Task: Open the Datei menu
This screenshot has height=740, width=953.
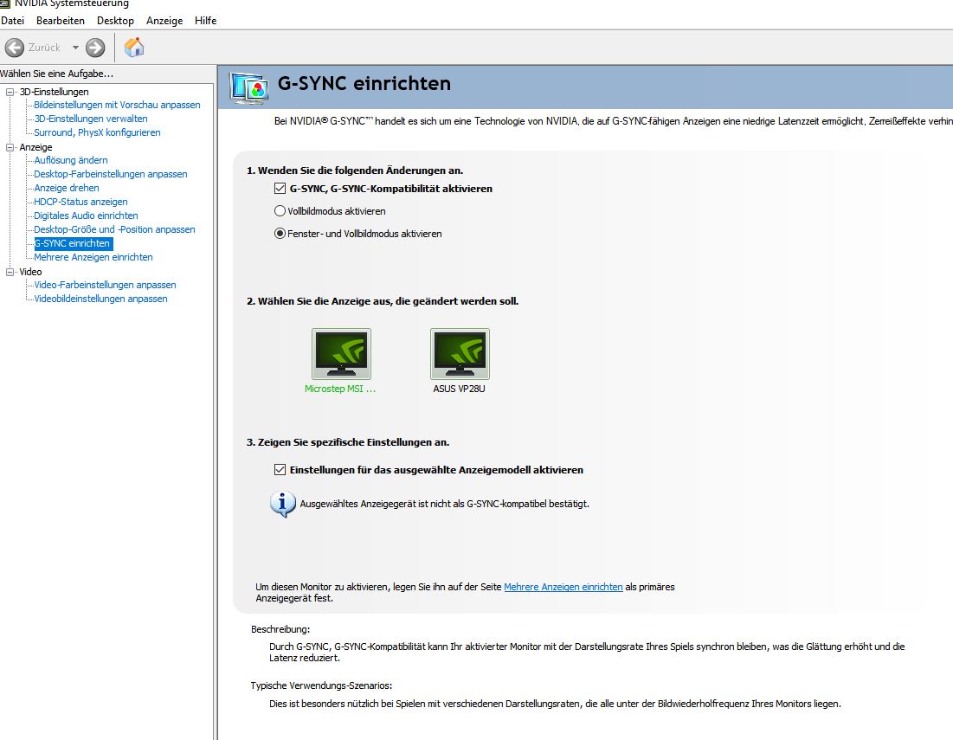Action: point(13,21)
